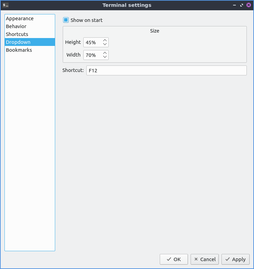Increase the Width percentage with the up arrow
The image size is (254, 269).
pos(105,53)
